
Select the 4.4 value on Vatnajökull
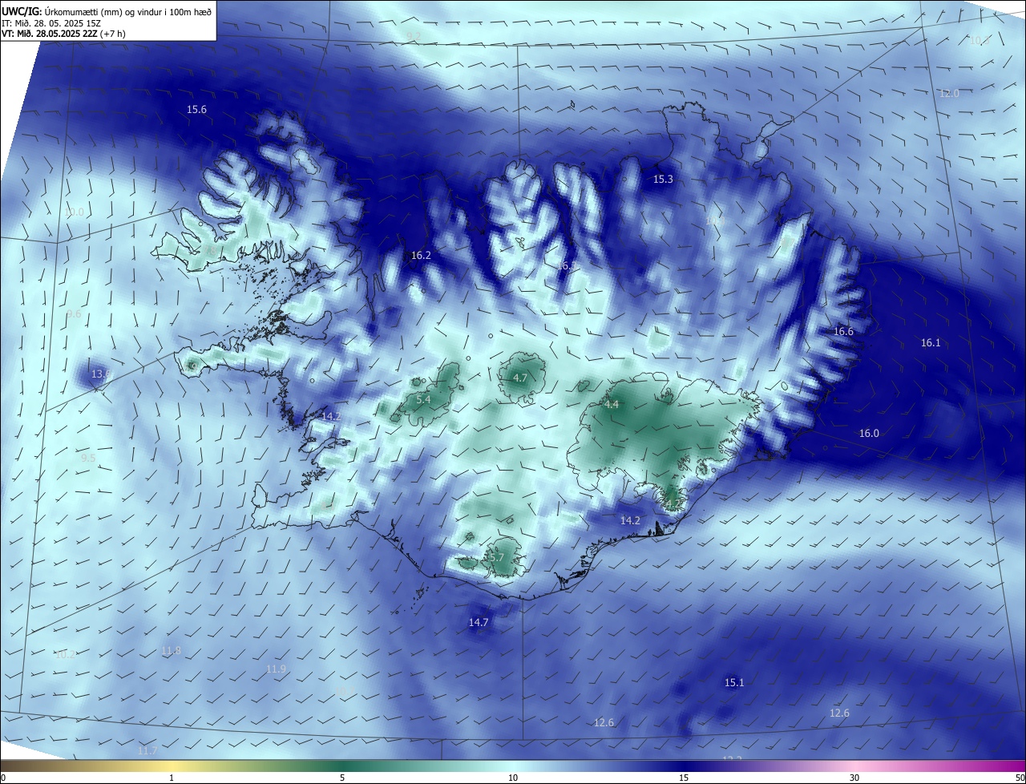click(x=612, y=406)
